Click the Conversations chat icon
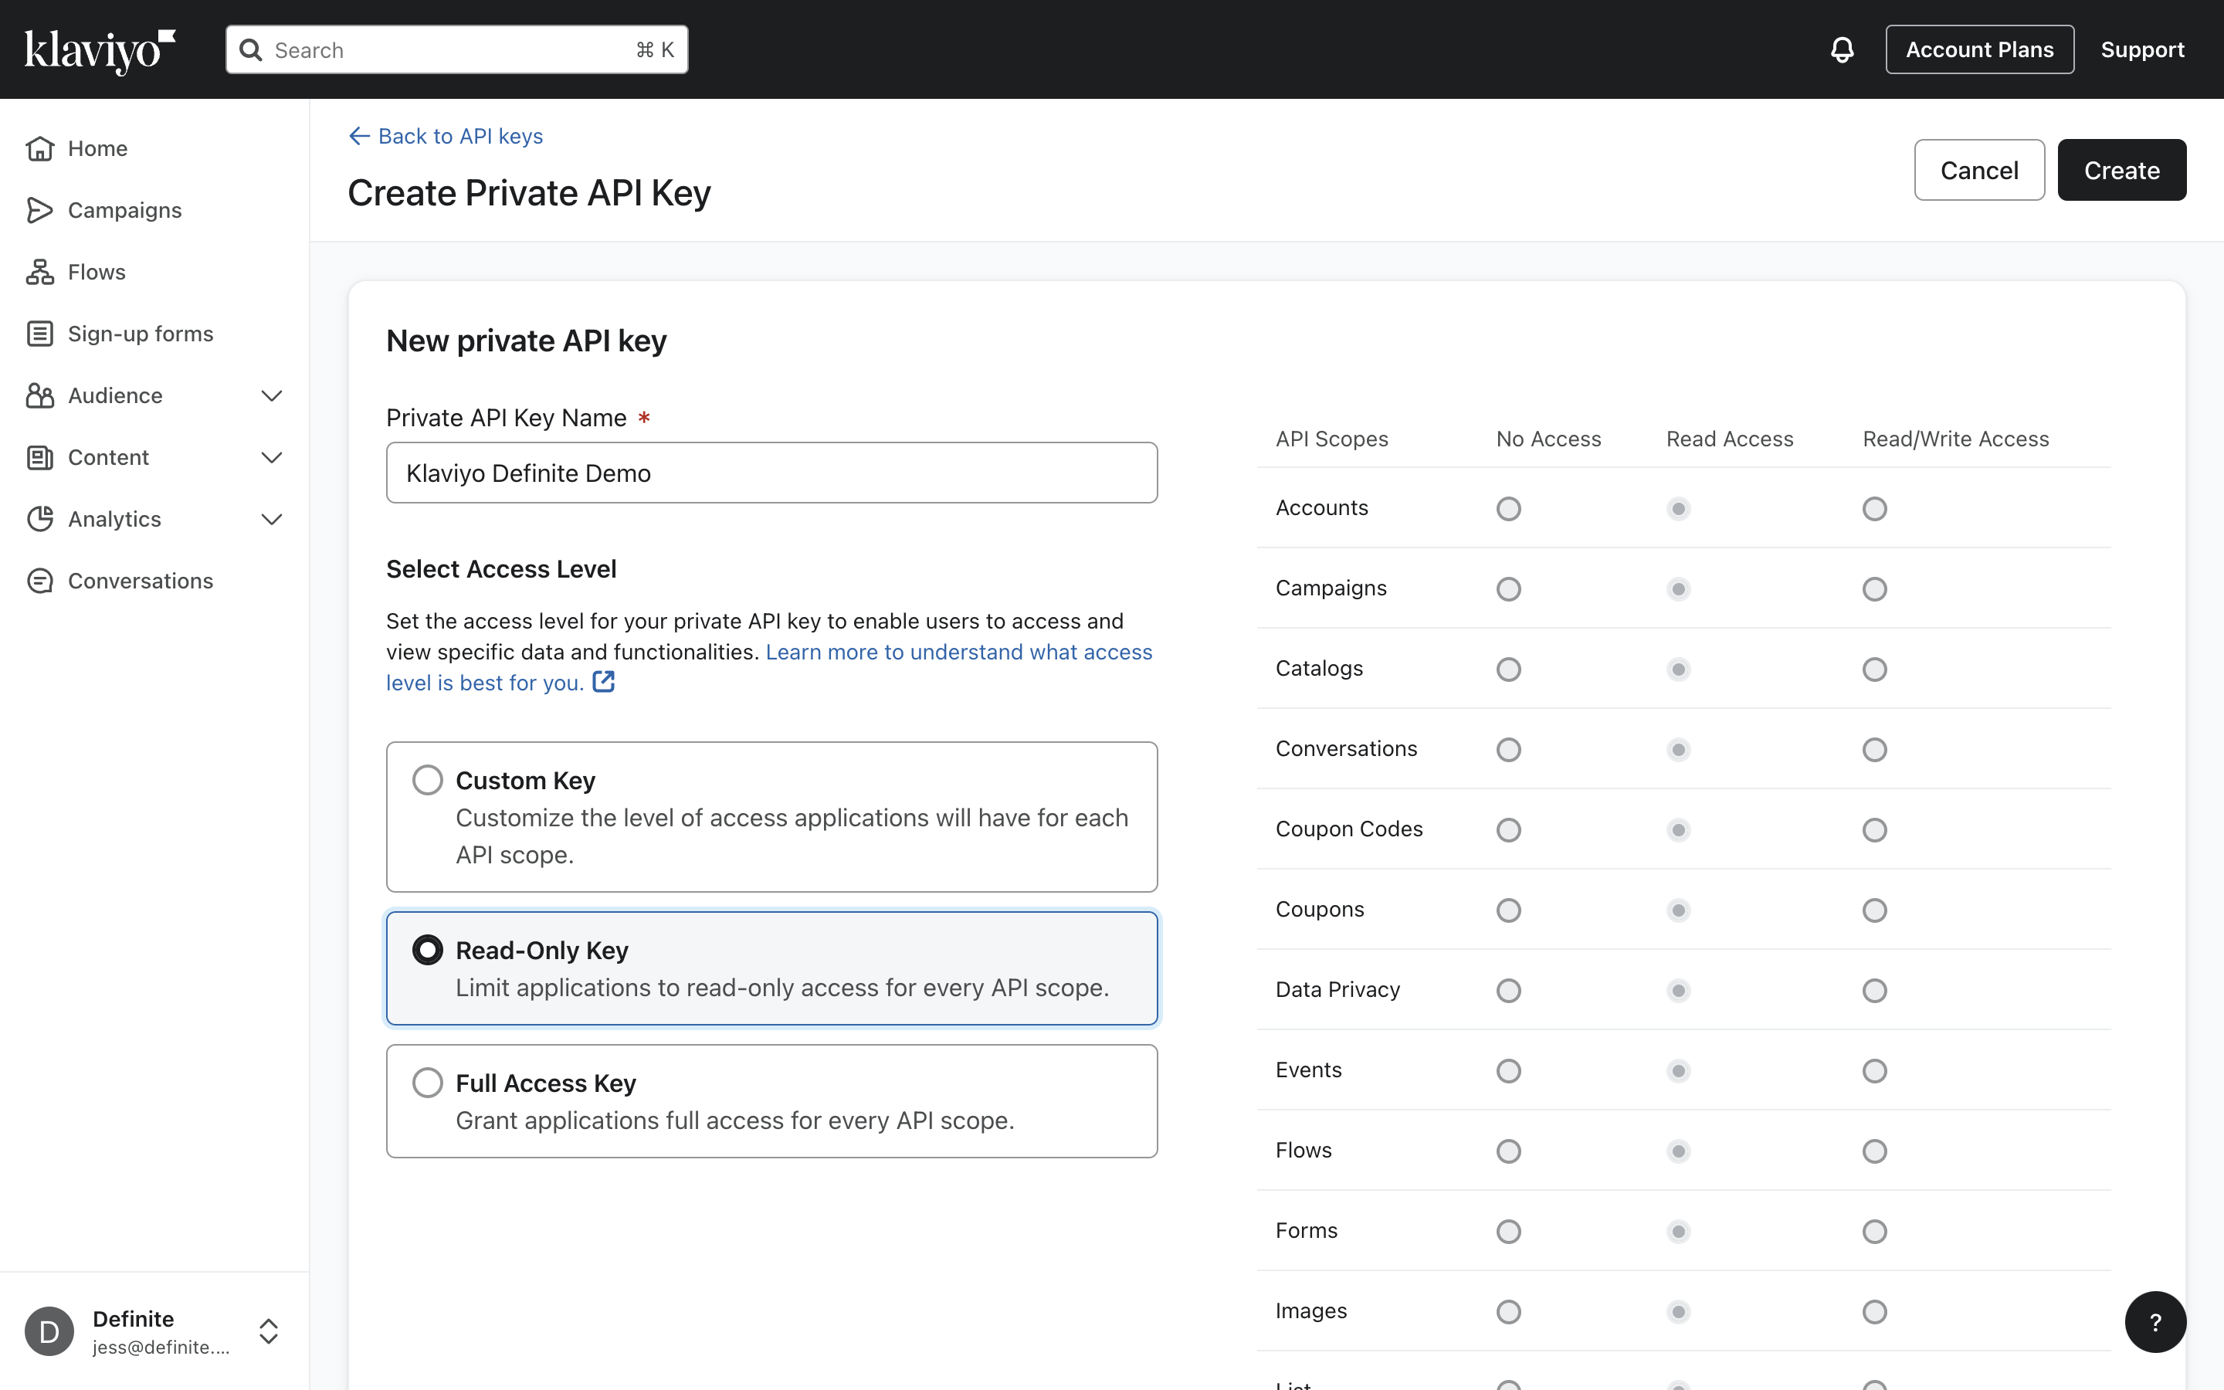Screen dimensions: 2224x1390 [39, 581]
